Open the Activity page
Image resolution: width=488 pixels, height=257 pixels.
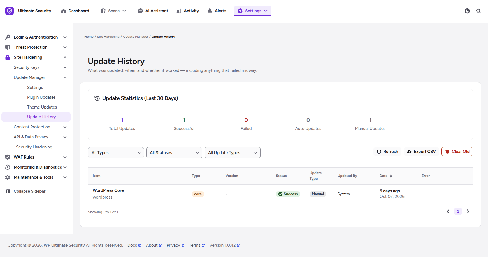(x=188, y=11)
